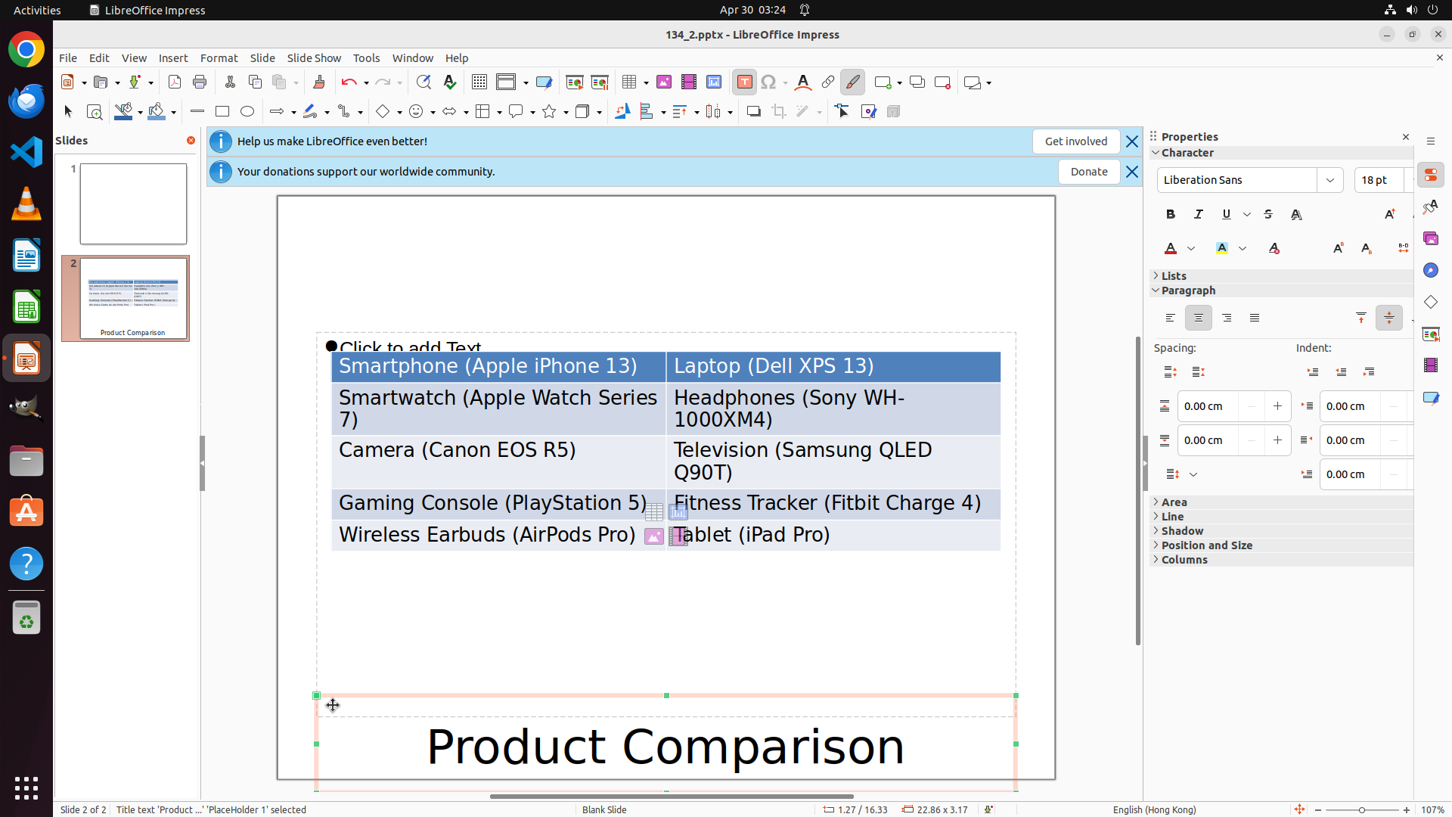Insert an image using toolbar icon

click(664, 82)
